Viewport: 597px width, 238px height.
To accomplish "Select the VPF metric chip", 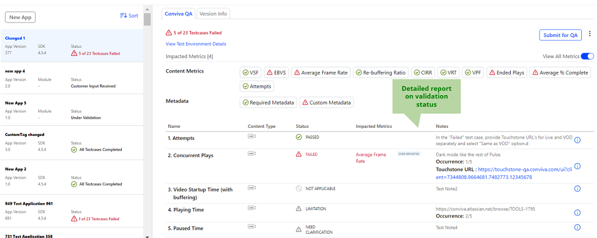I will pos(473,73).
